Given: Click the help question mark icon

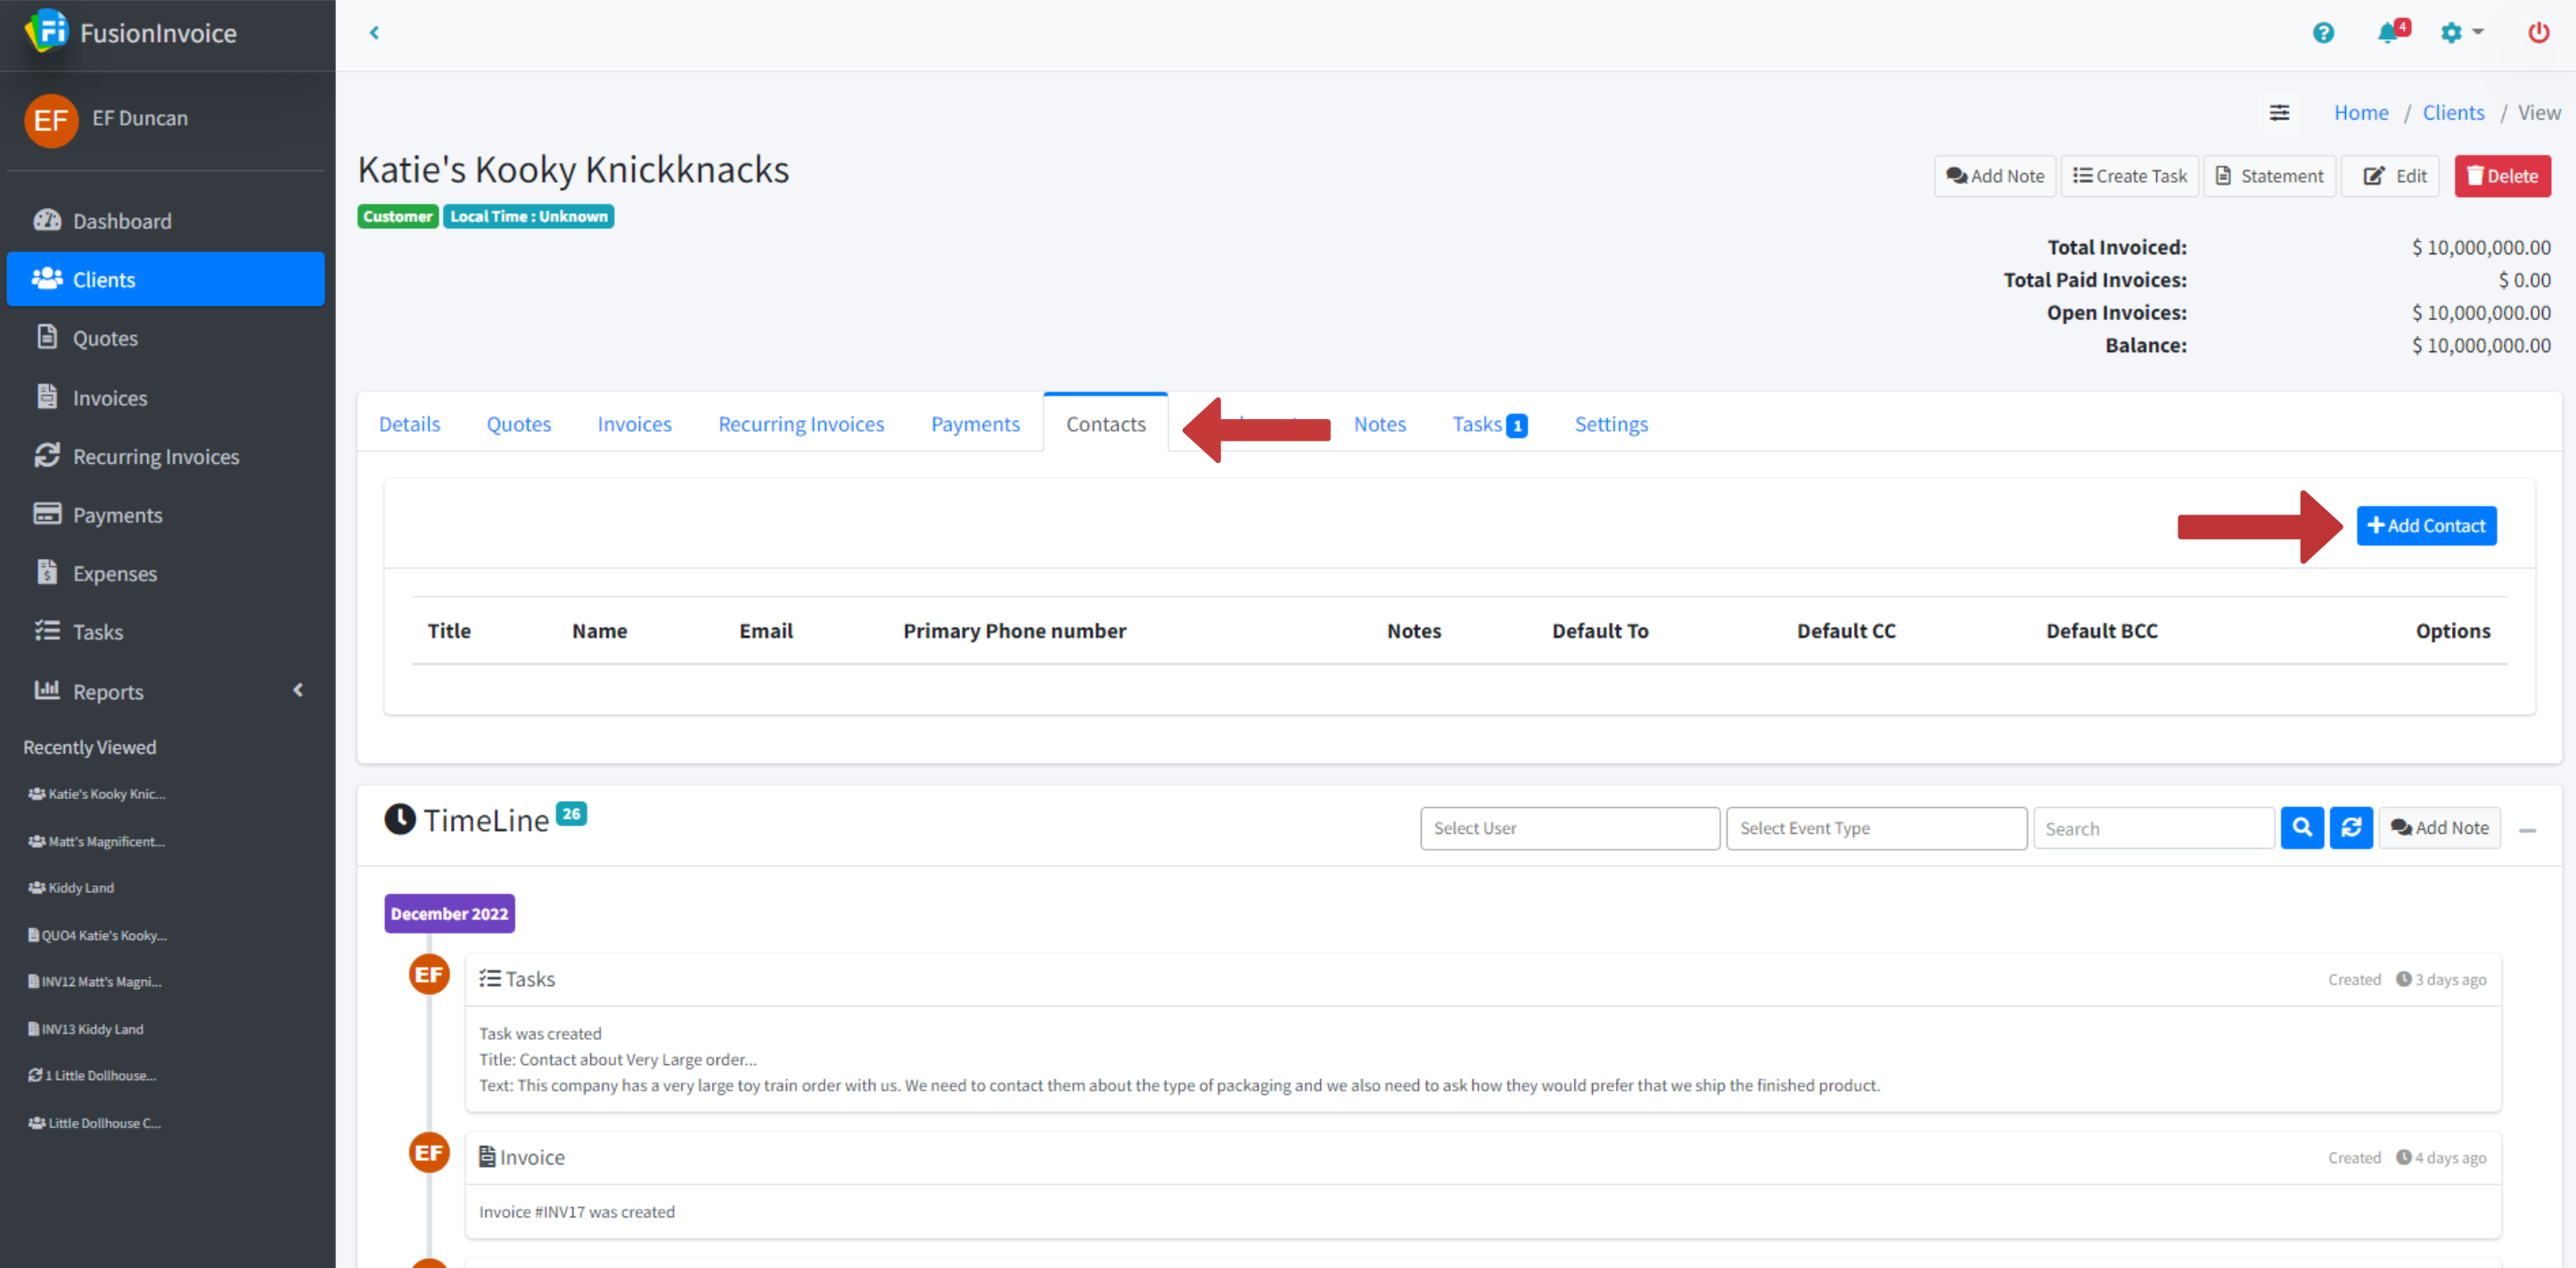Looking at the screenshot, I should click(2322, 33).
